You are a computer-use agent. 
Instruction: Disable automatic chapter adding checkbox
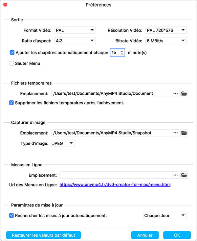(12, 52)
